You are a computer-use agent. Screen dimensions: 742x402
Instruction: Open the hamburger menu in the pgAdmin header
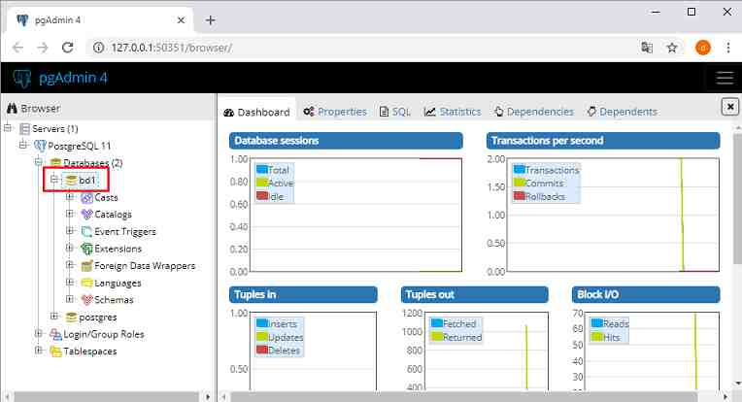coord(725,78)
